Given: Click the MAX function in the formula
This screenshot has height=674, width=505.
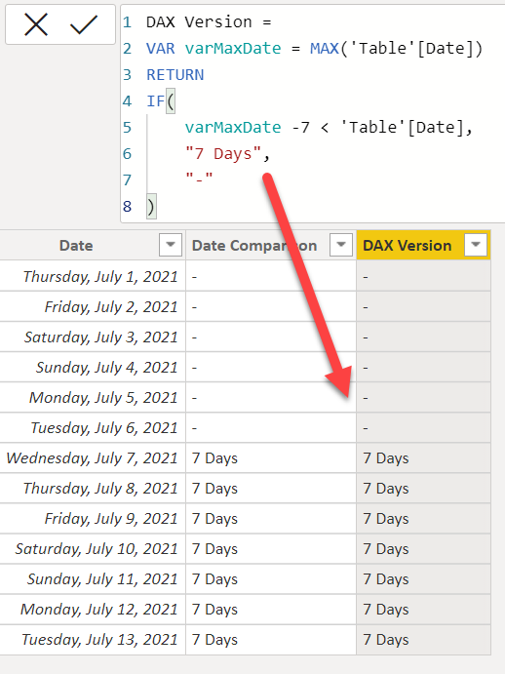Looking at the screenshot, I should click(325, 48).
